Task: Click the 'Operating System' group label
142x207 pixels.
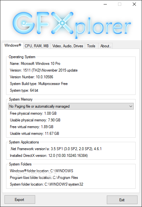Action: coord(22,57)
